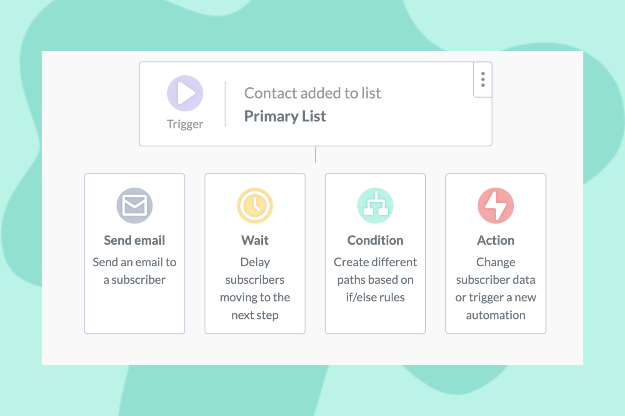Choose the green Condition branching icon
625x416 pixels.
[375, 206]
